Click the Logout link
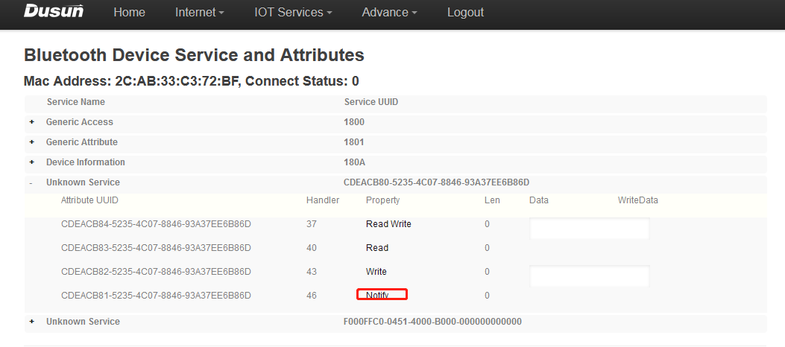The image size is (785, 347). point(465,13)
